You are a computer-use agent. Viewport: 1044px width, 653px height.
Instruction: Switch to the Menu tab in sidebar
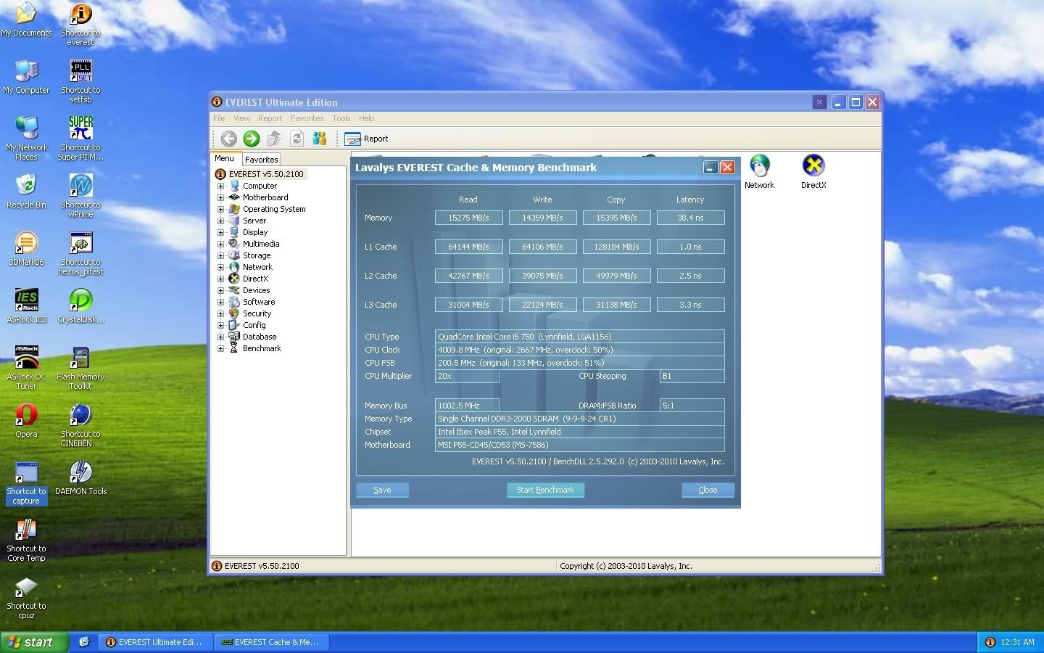click(225, 158)
